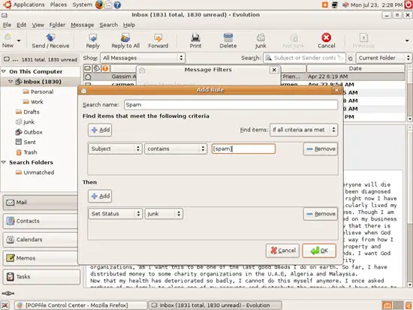413x310 pixels.
Task: Open the Trash folder
Action: [x=26, y=152]
